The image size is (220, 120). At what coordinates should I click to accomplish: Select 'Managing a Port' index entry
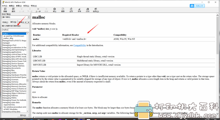click(9, 45)
